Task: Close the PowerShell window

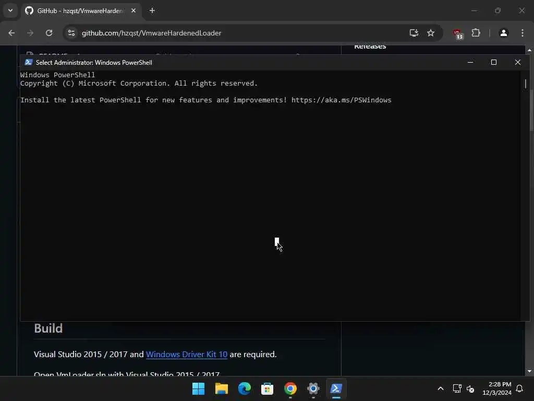Action: coord(518,63)
